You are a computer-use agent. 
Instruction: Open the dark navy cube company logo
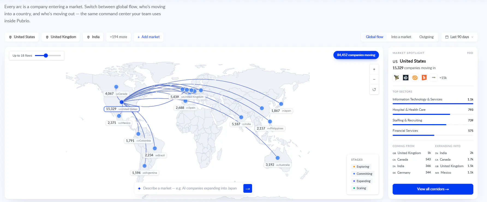pyautogui.click(x=406, y=78)
